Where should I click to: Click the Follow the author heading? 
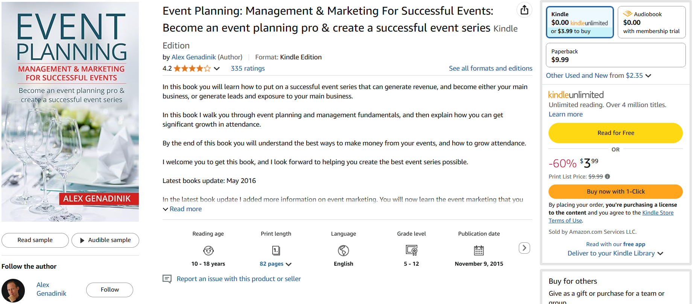[29, 266]
